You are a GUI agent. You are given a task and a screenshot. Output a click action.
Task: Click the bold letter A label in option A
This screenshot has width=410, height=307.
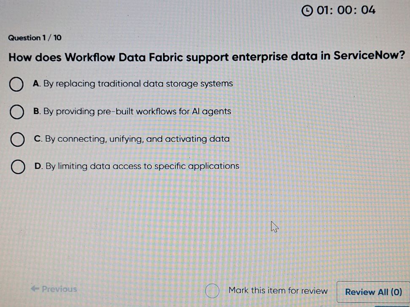(x=36, y=83)
